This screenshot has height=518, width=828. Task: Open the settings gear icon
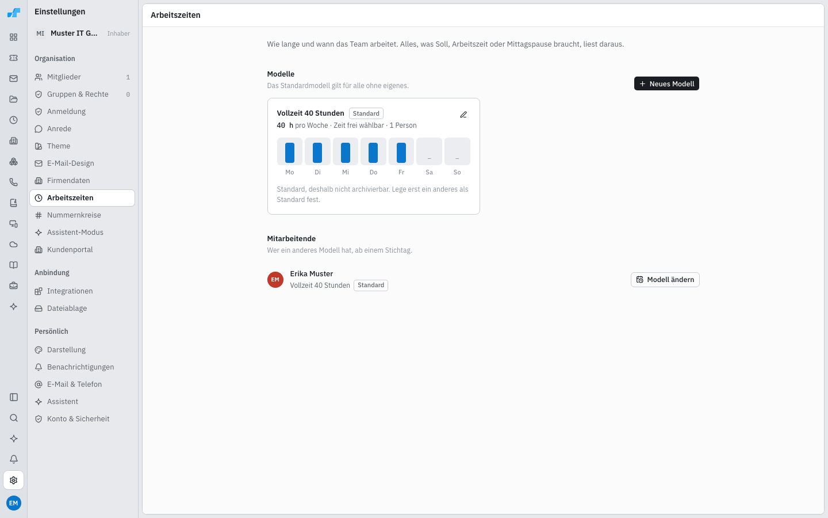[14, 480]
